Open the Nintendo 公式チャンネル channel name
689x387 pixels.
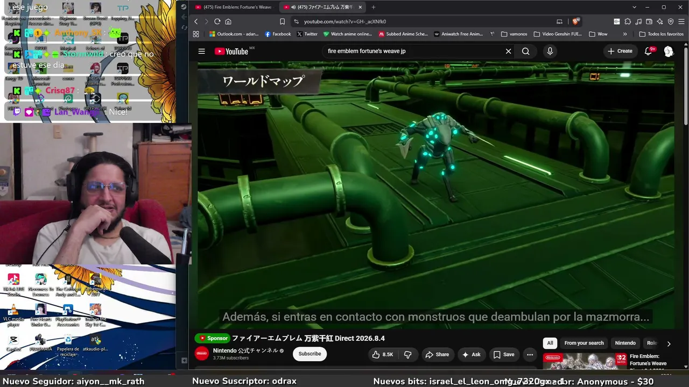[x=245, y=350]
